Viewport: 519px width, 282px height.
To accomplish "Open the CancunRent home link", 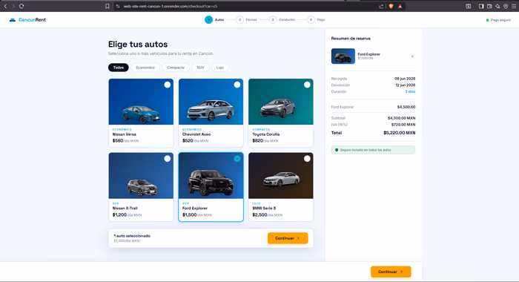I will [x=28, y=20].
